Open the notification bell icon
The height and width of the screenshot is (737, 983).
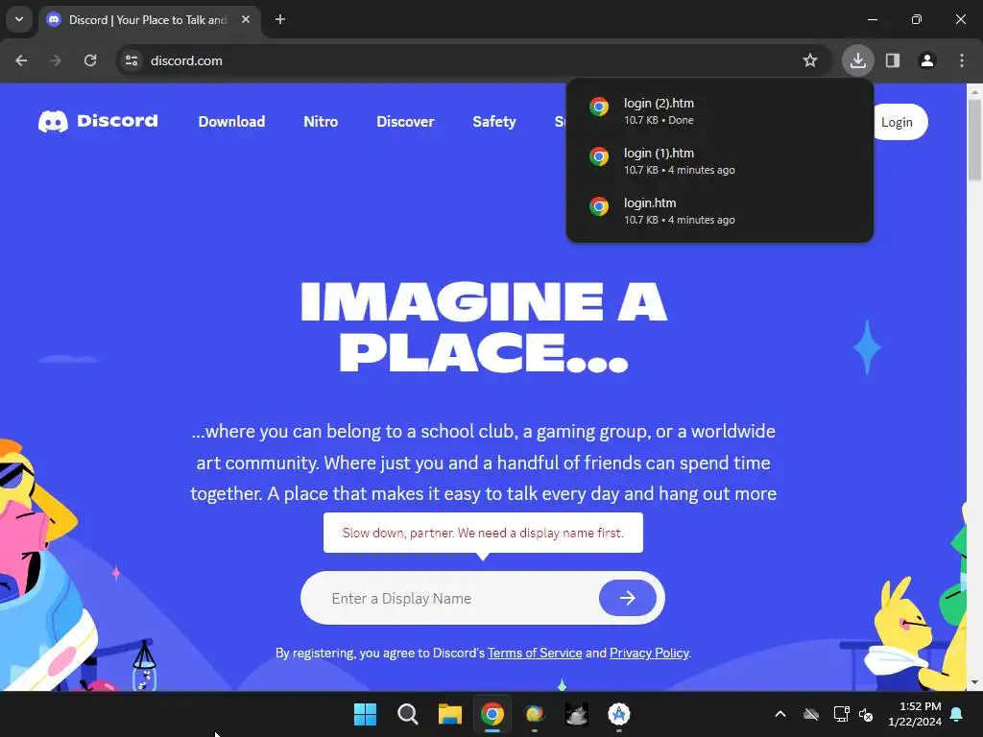(x=957, y=714)
